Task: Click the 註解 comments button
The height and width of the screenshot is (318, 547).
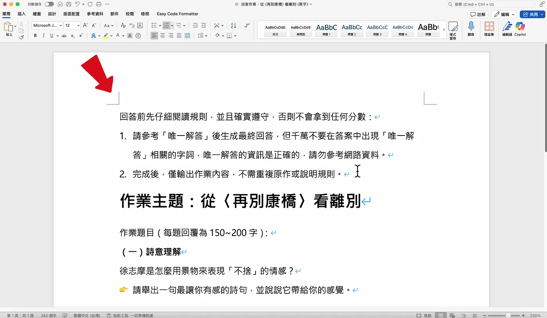Action: 477,14
